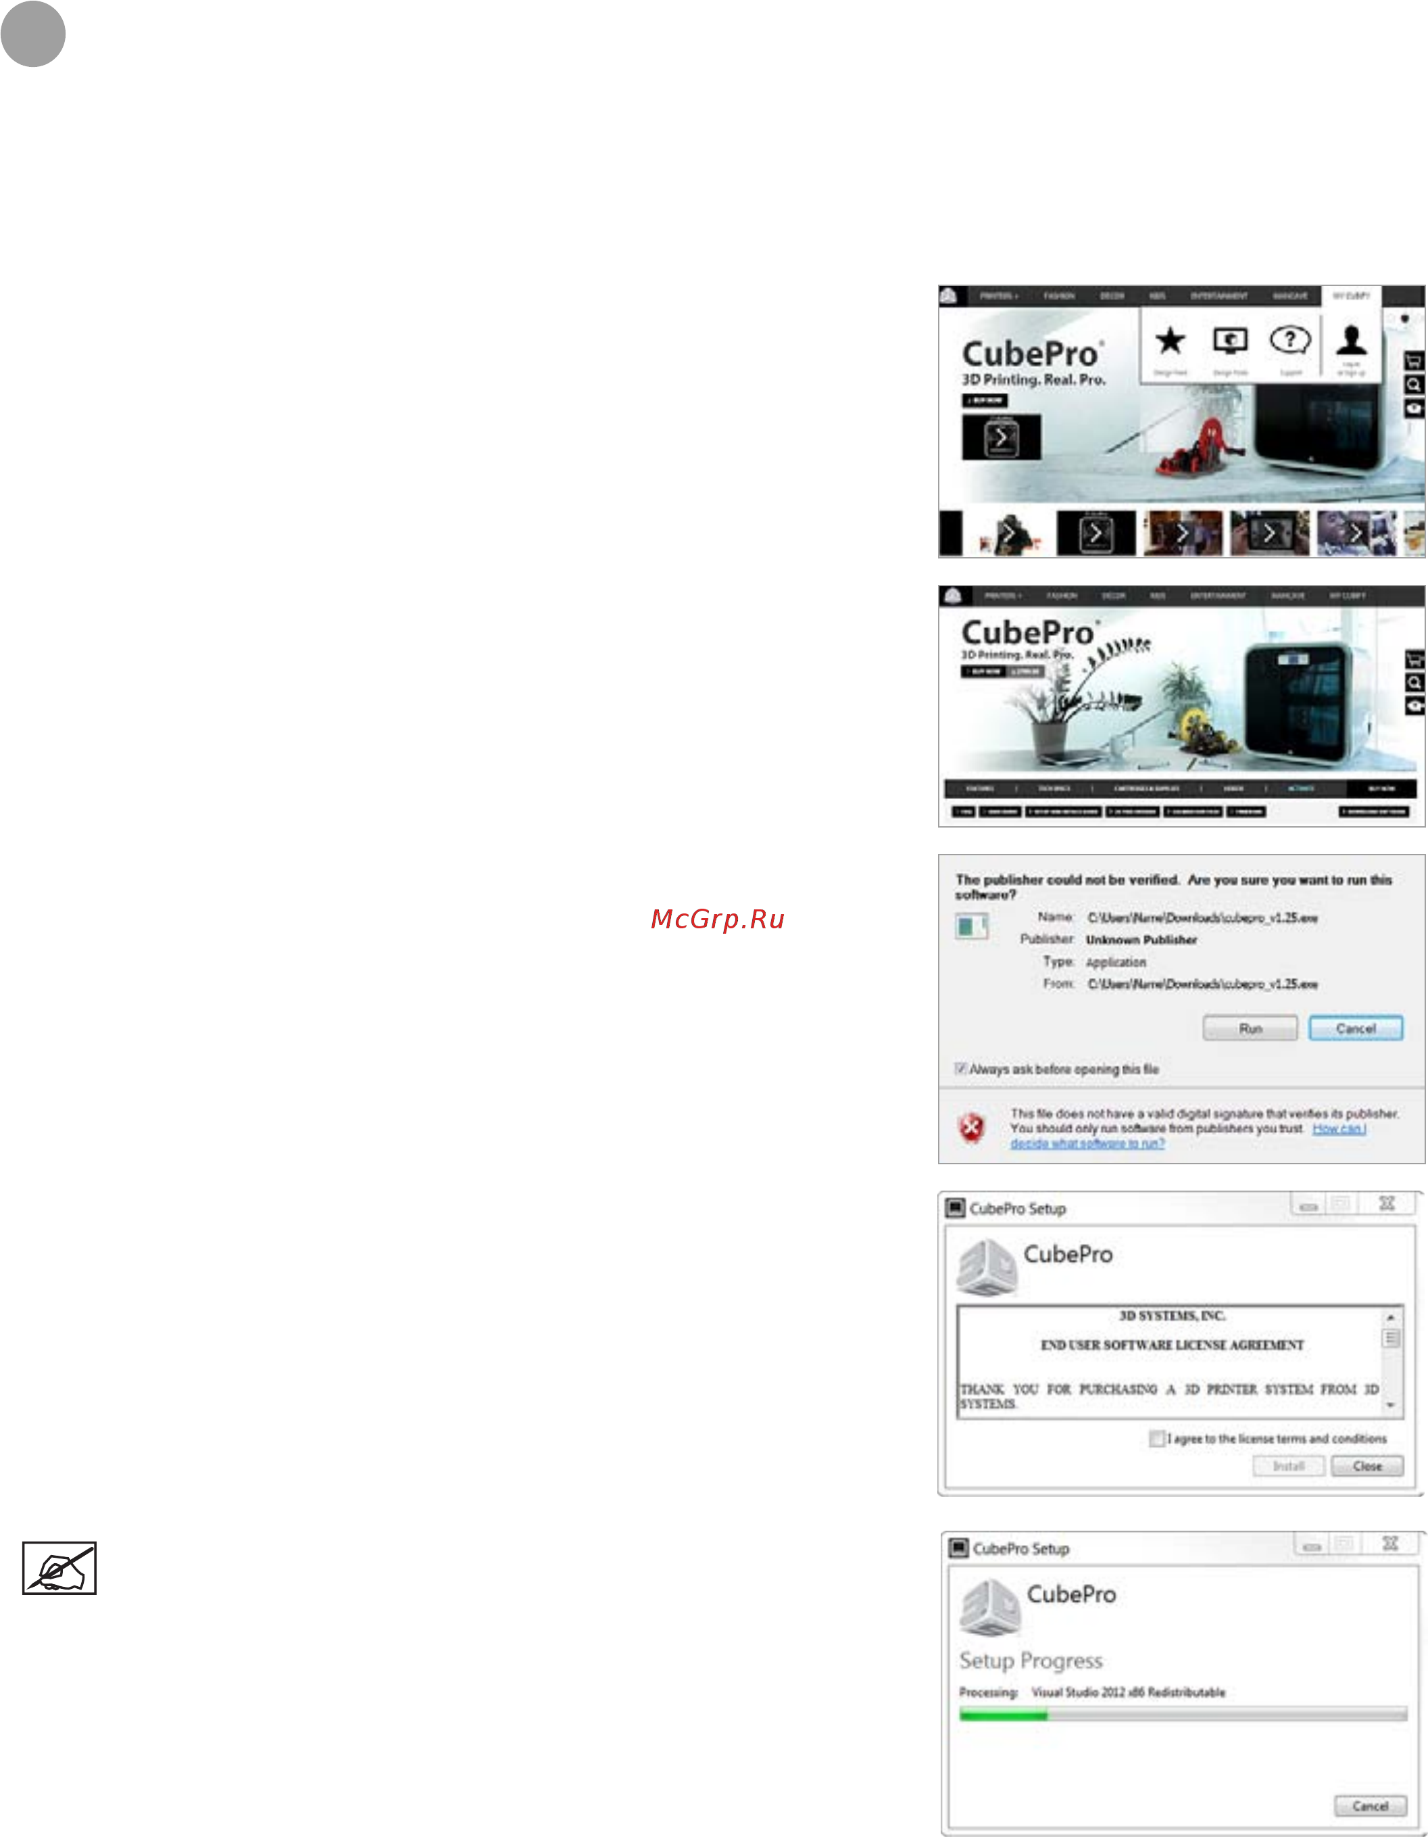Image resolution: width=1428 pixels, height=1837 pixels.
Task: Open the monitor-shaped design tools icon
Action: pyautogui.click(x=1229, y=341)
